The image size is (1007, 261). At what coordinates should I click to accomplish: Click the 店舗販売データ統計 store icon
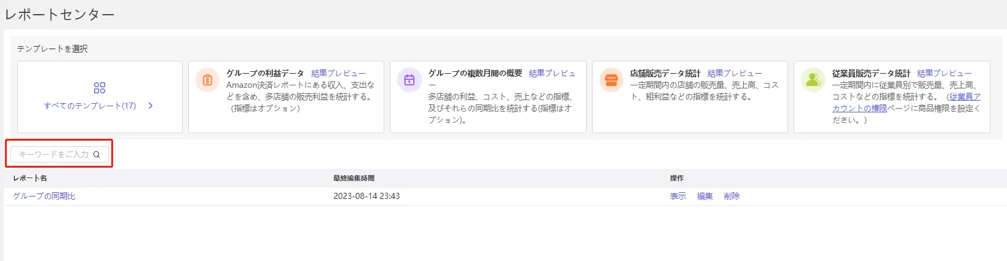tap(611, 80)
